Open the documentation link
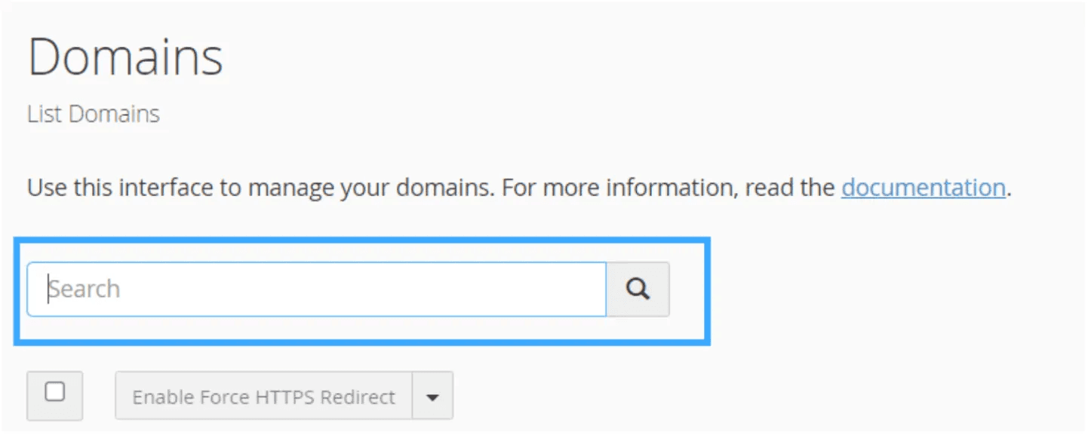 (x=922, y=187)
